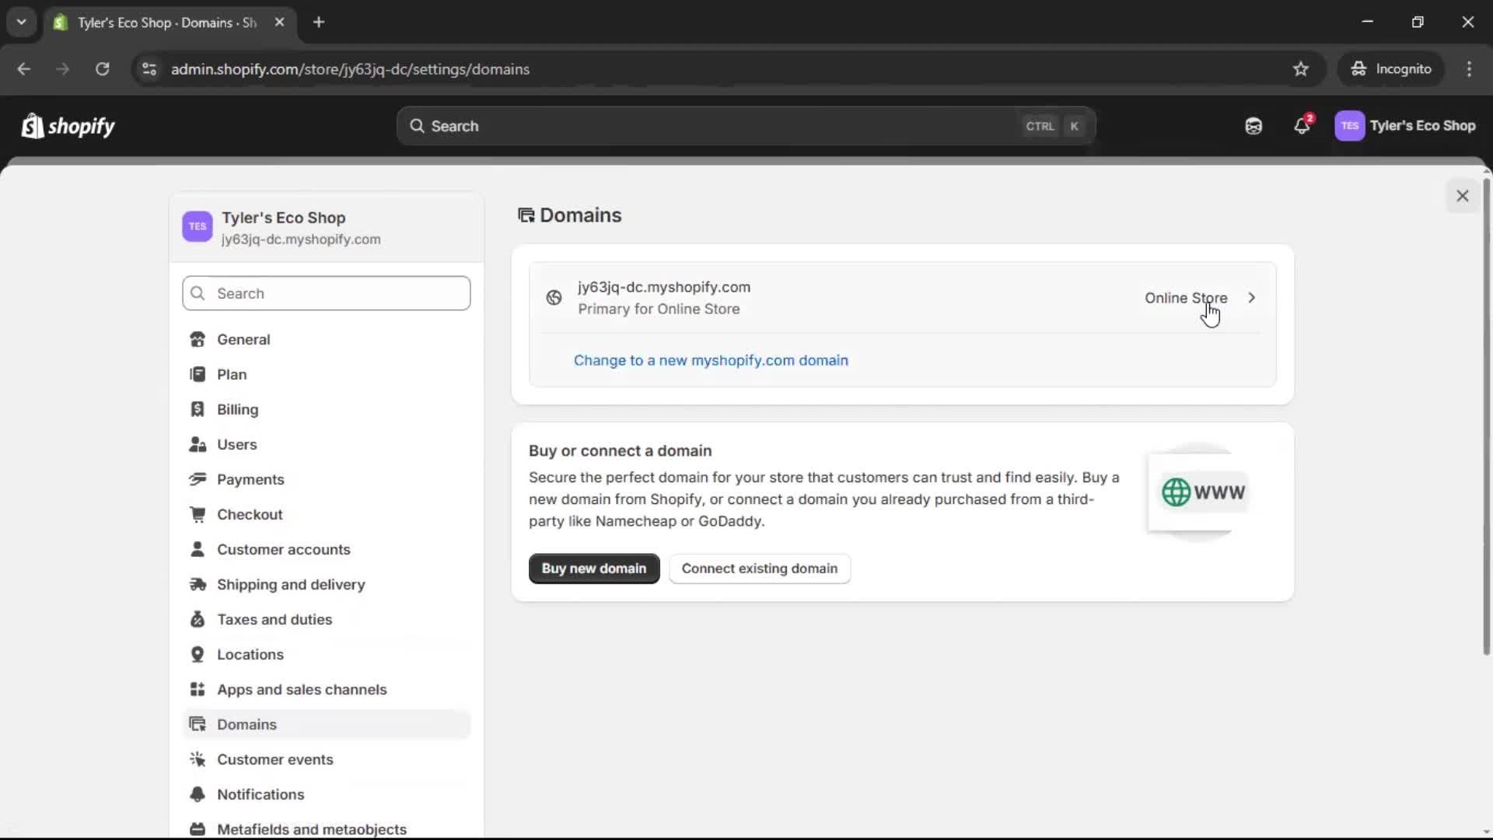Open Shopify notifications bell
This screenshot has height=840, width=1493.
(x=1302, y=125)
